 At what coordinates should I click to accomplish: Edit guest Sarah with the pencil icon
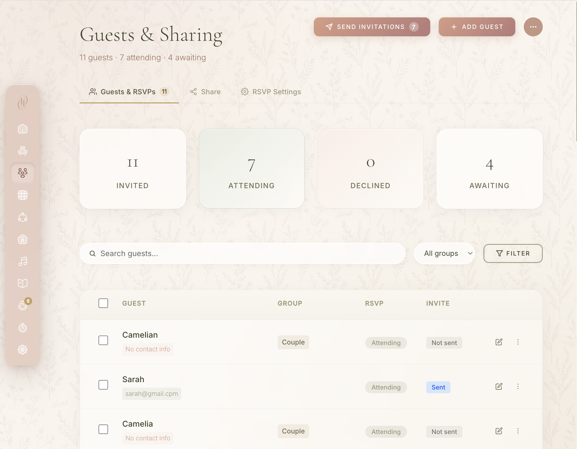(x=499, y=387)
